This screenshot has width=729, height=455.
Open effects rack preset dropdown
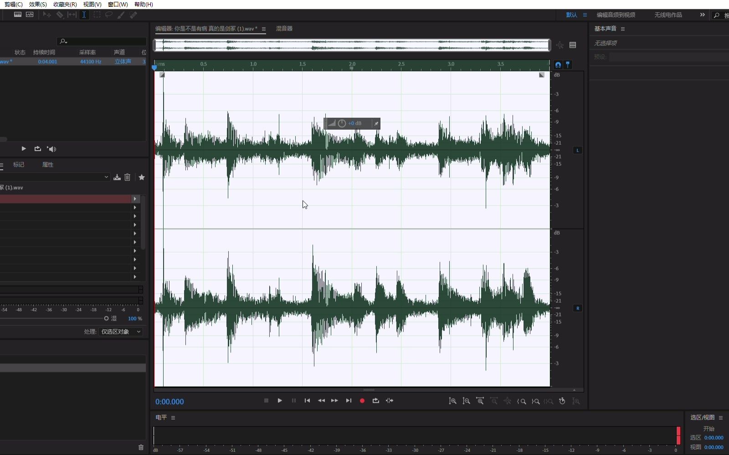106,177
